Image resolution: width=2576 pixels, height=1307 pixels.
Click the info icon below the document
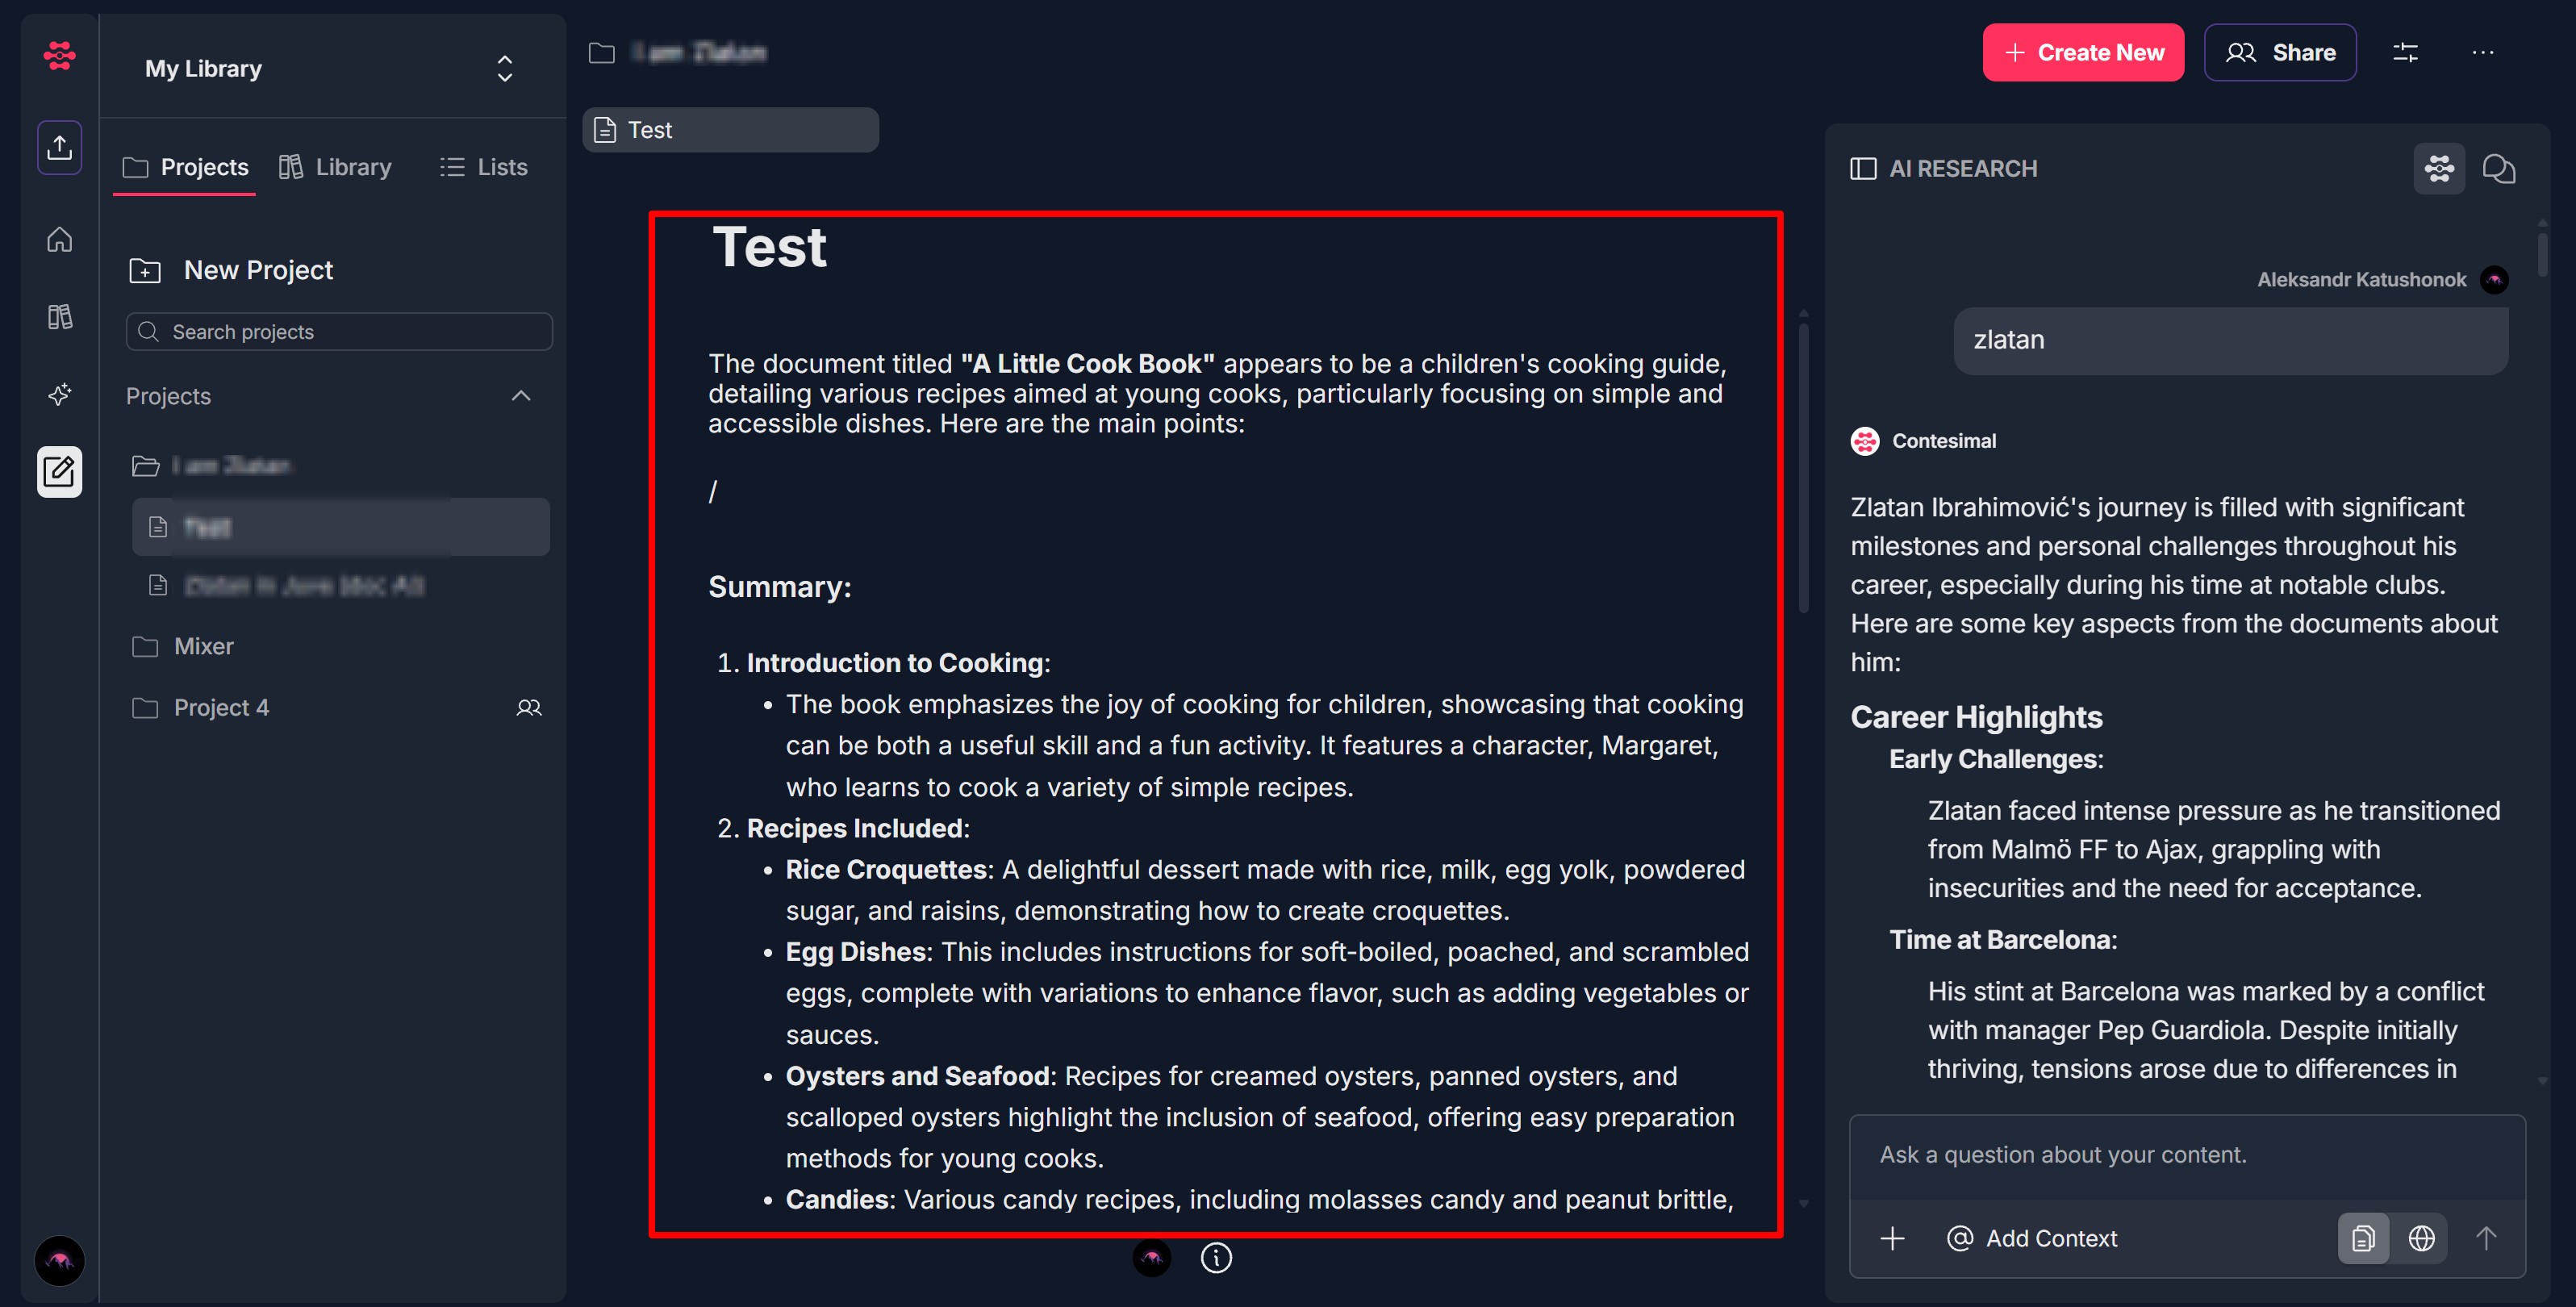(x=1215, y=1258)
